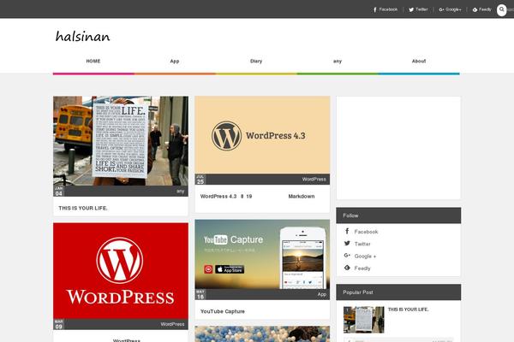This screenshot has width=514, height=342.
Task: Open Feedly link in Follow widget
Action: [362, 268]
